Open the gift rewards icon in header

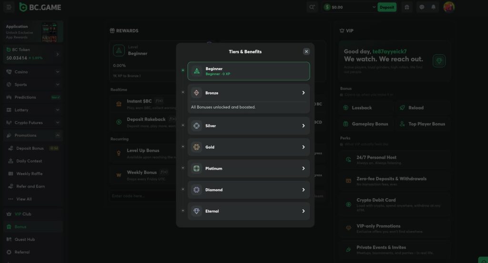pyautogui.click(x=407, y=7)
